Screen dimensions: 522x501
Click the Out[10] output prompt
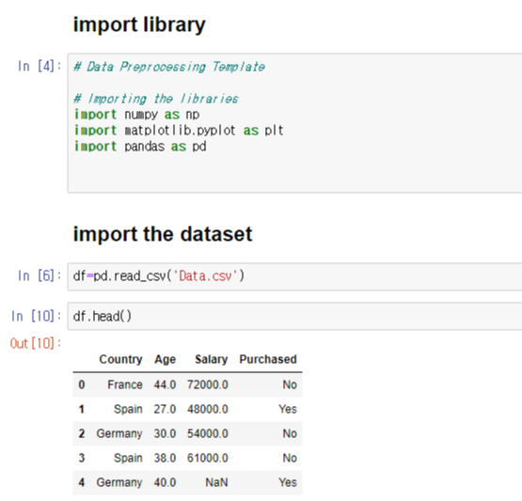coord(36,343)
